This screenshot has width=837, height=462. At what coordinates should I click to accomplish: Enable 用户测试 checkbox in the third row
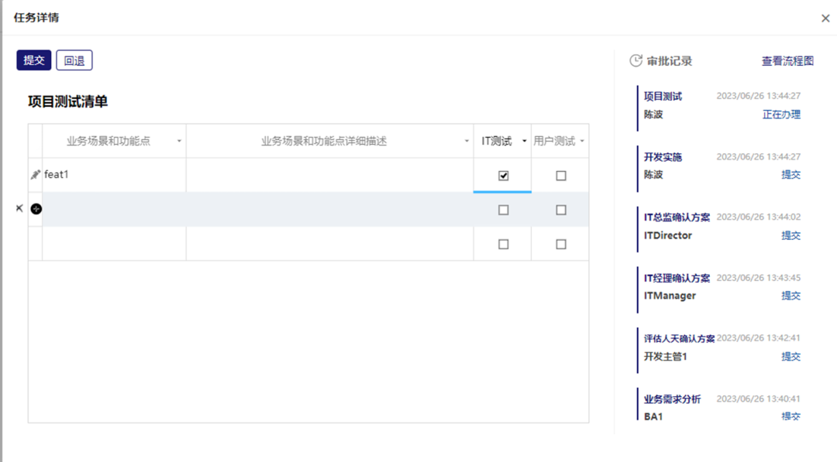tap(560, 244)
